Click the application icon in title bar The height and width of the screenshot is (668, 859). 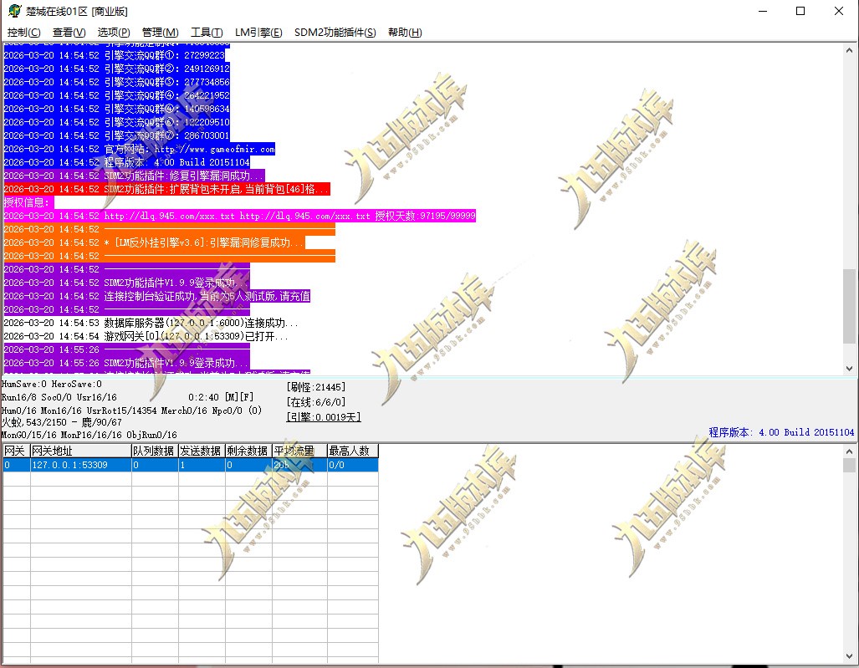15,11
